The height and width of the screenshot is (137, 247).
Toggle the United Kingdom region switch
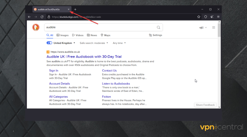click(49, 43)
